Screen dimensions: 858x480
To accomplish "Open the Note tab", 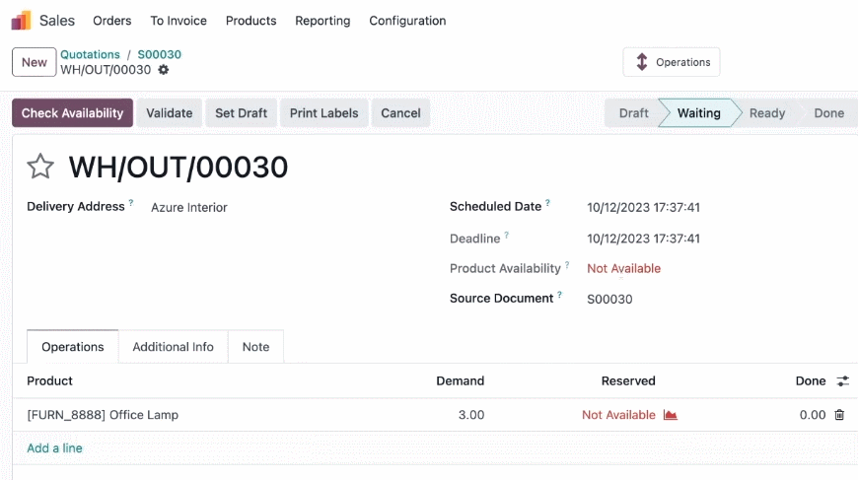I will coord(255,347).
